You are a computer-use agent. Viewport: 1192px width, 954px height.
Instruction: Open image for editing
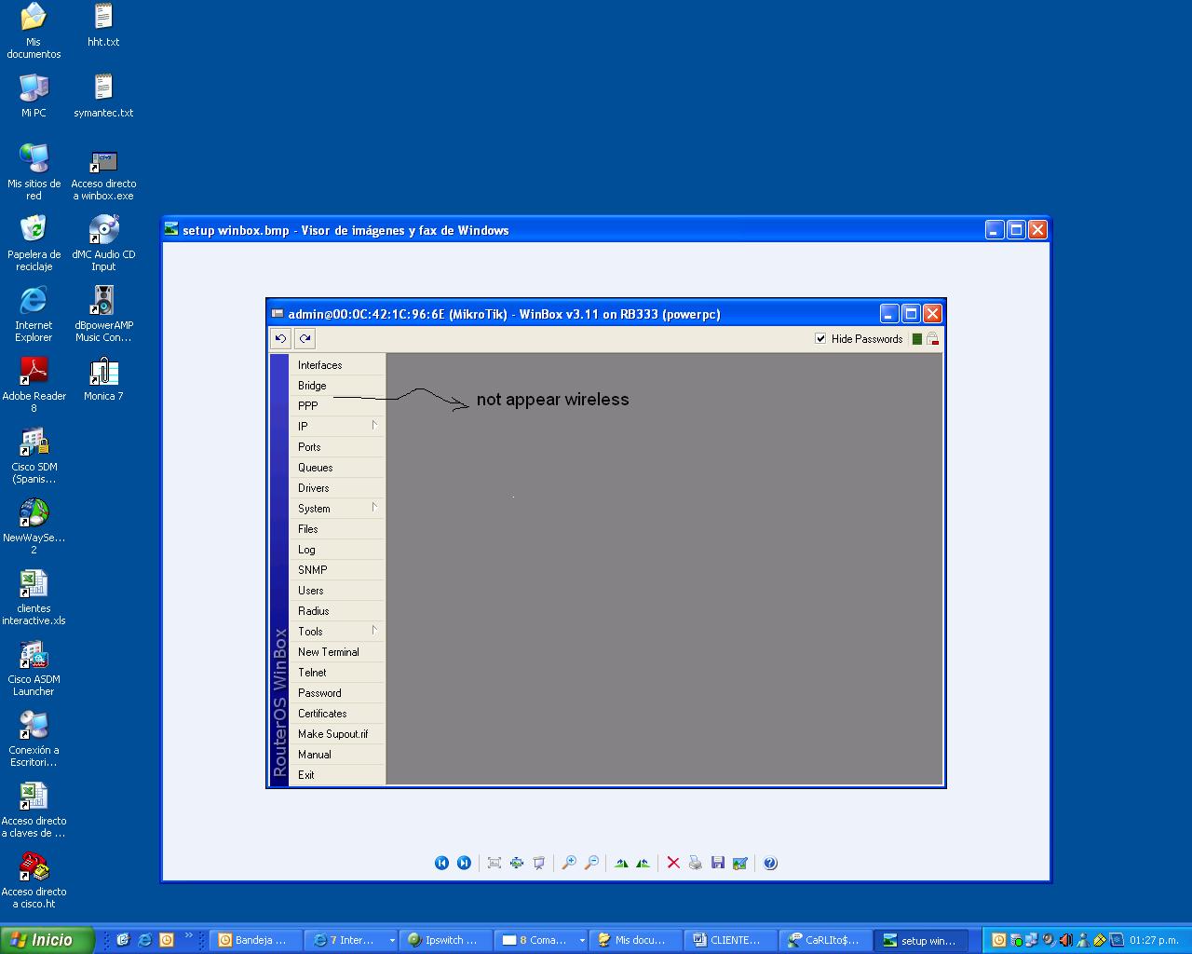(x=740, y=863)
